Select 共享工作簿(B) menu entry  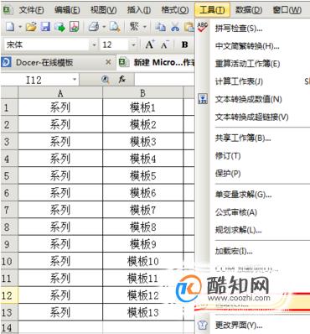point(243,138)
